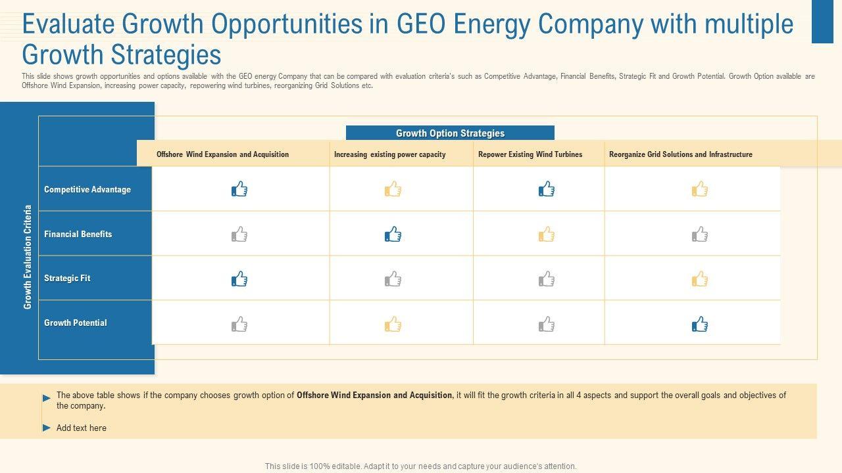Image resolution: width=842 pixels, height=473 pixels.
Task: Click the 'Add text here' placeholder
Action: pos(82,428)
